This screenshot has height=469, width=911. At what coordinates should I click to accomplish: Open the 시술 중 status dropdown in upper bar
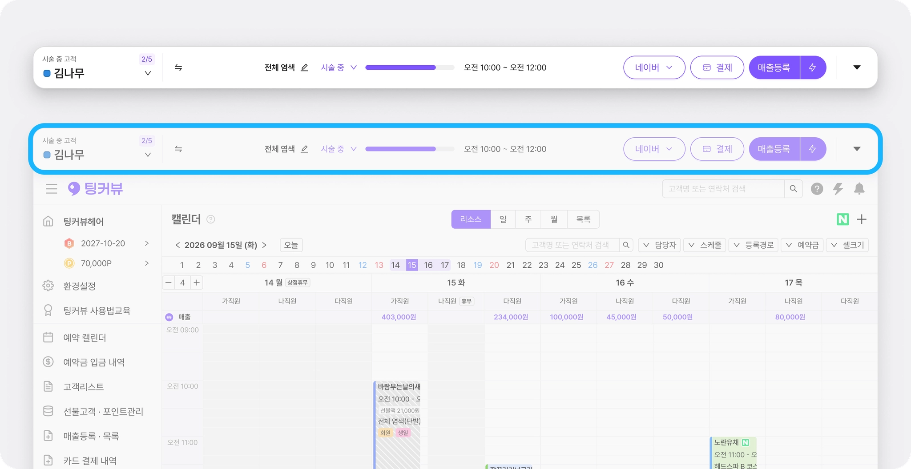click(x=339, y=68)
